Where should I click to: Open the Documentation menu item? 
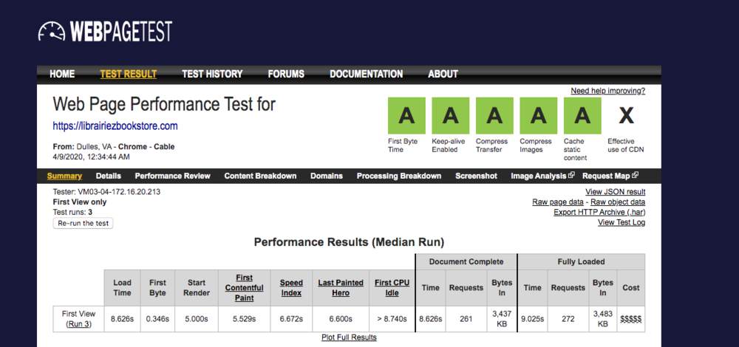[366, 74]
